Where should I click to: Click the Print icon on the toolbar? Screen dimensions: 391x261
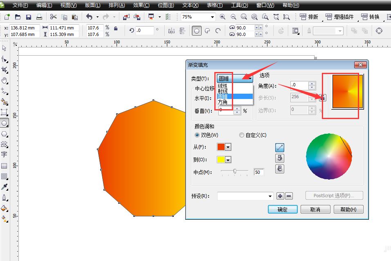tap(39, 17)
